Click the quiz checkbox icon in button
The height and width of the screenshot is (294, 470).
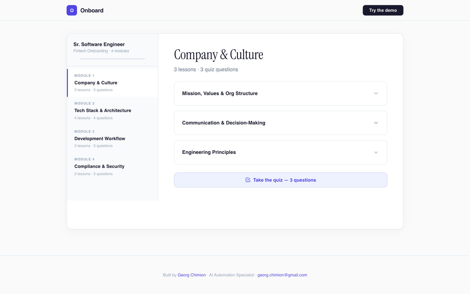tap(248, 180)
